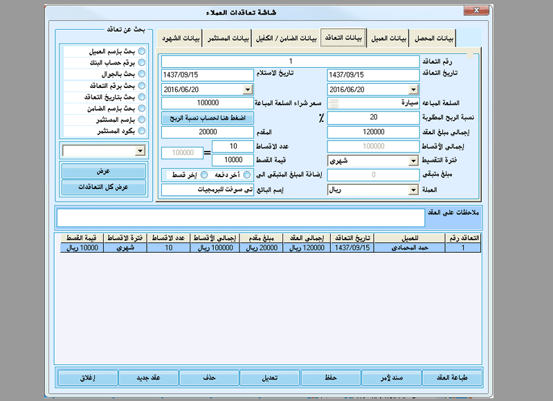553x401 pixels.
Task: Click profit percentage calculation button
Action: (208, 118)
